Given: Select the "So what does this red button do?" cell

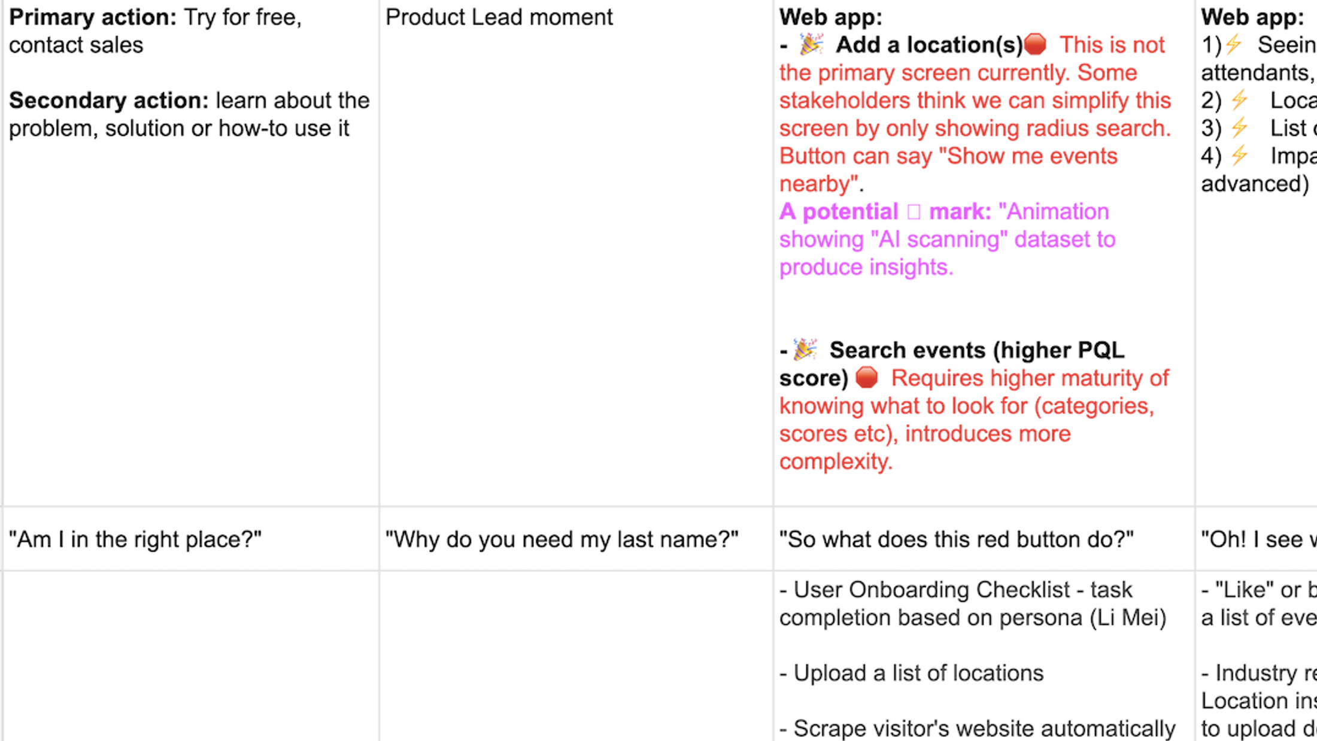Looking at the screenshot, I should coord(984,539).
